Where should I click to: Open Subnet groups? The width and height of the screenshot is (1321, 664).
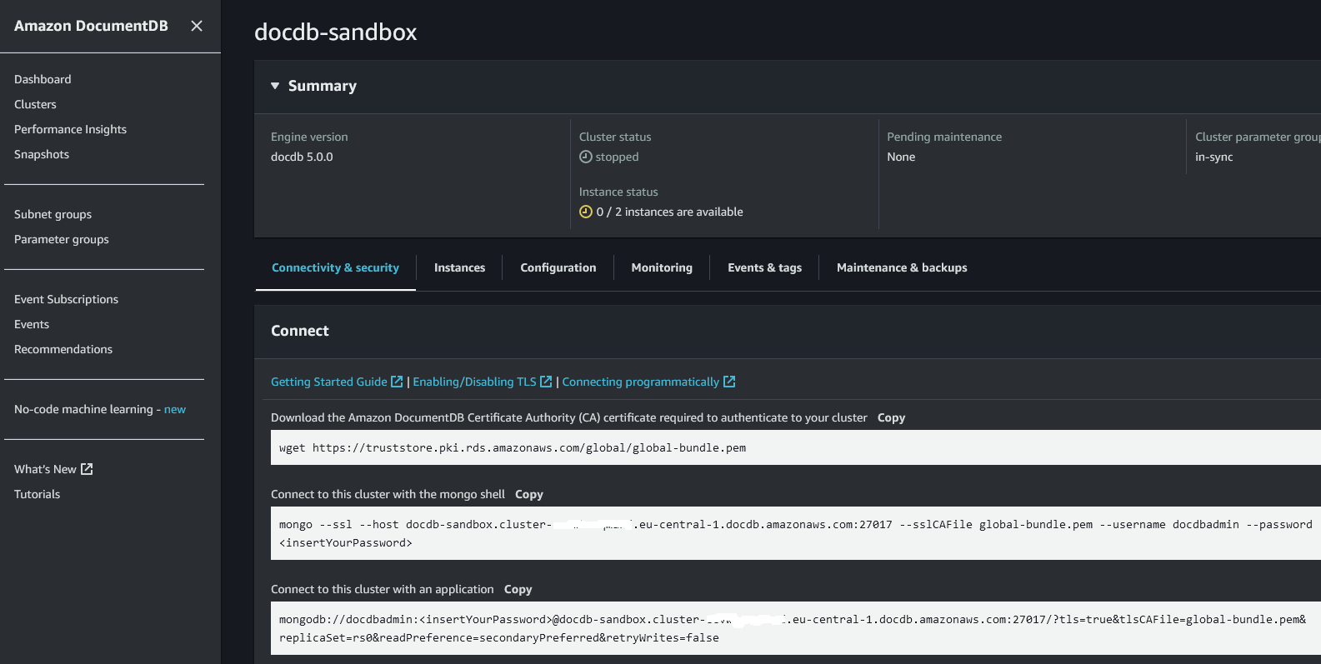[53, 214]
